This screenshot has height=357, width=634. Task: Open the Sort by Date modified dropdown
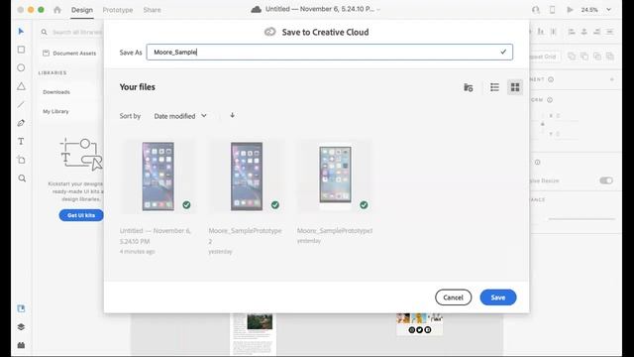tap(180, 116)
